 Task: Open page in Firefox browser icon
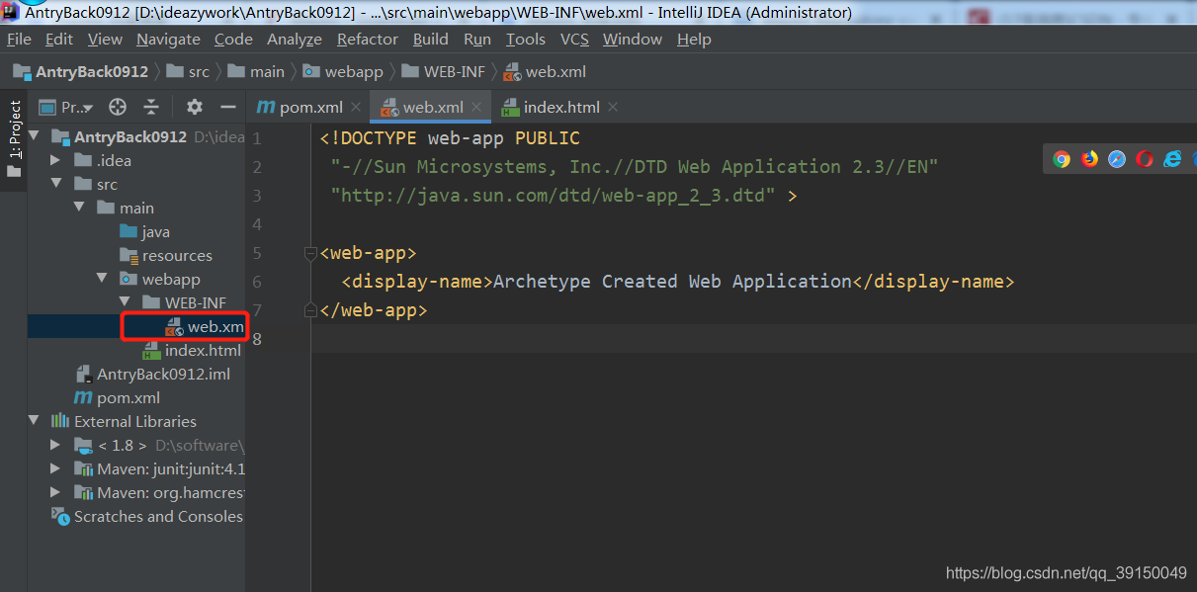(1089, 159)
